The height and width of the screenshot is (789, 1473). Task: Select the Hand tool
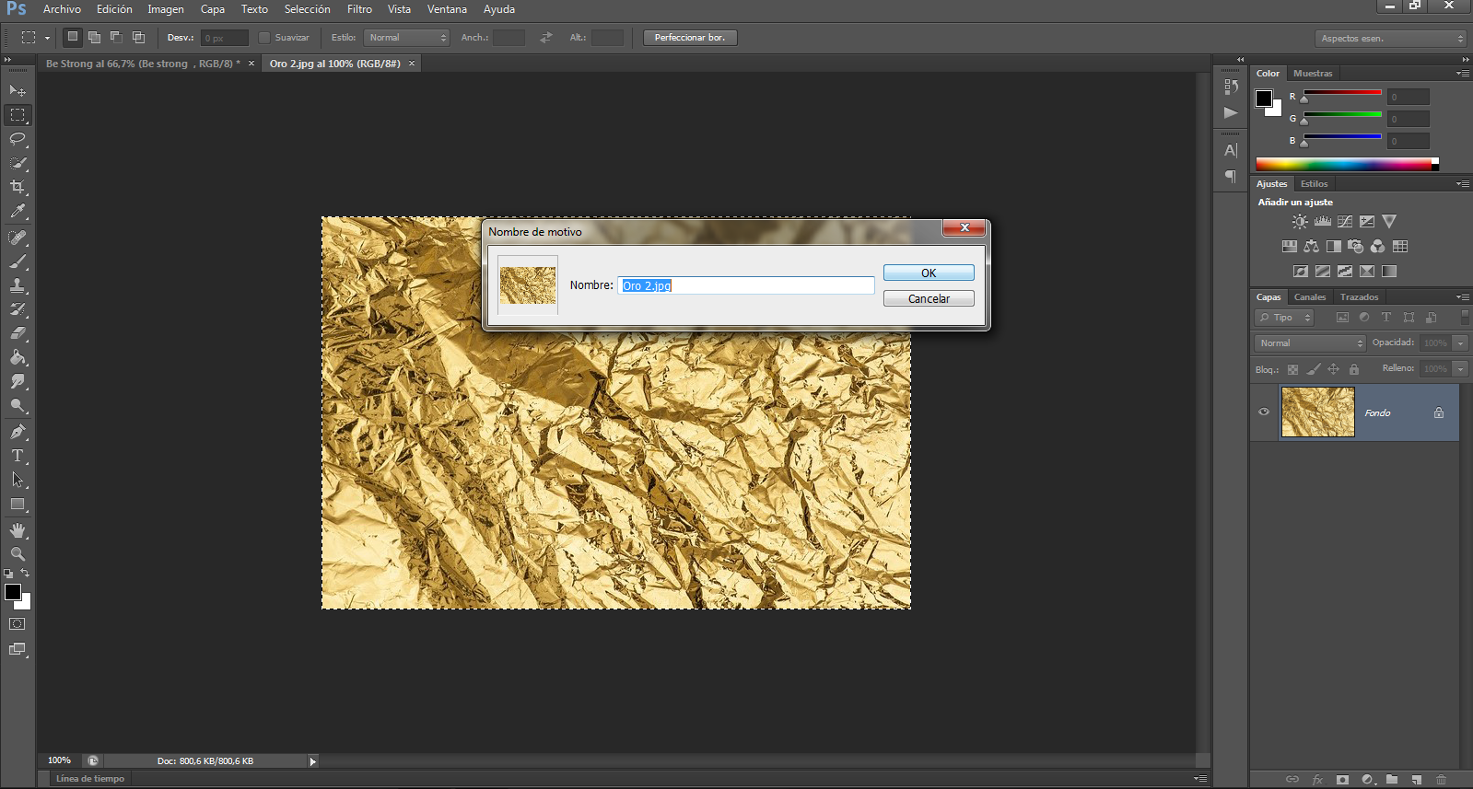coord(18,530)
